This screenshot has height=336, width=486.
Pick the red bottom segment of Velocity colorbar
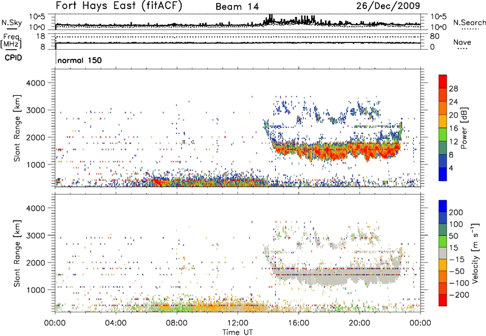443,300
